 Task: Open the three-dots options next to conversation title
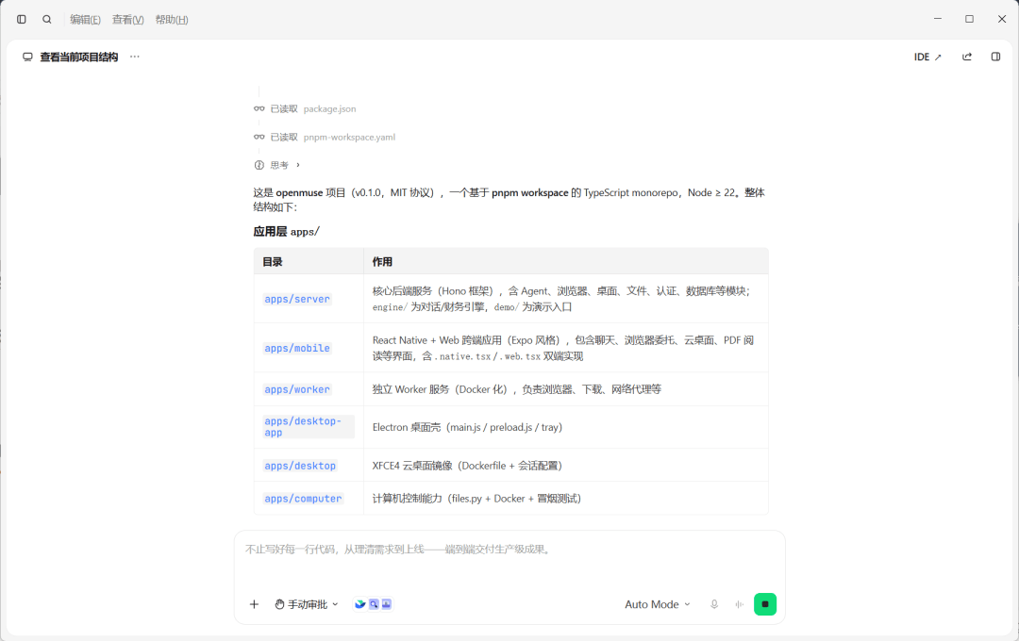(135, 57)
